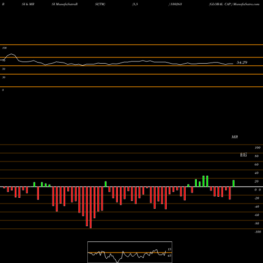Click the 40 label on MR axis
Image resolution: width=263 pixels, height=263 pixels.
click(257, 173)
